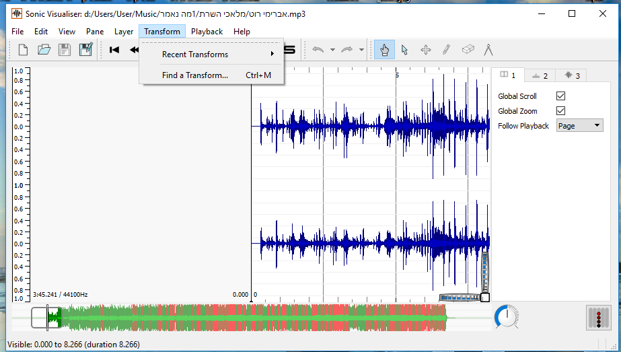Select the Draw pencil tool
The width and height of the screenshot is (621, 352).
point(446,50)
